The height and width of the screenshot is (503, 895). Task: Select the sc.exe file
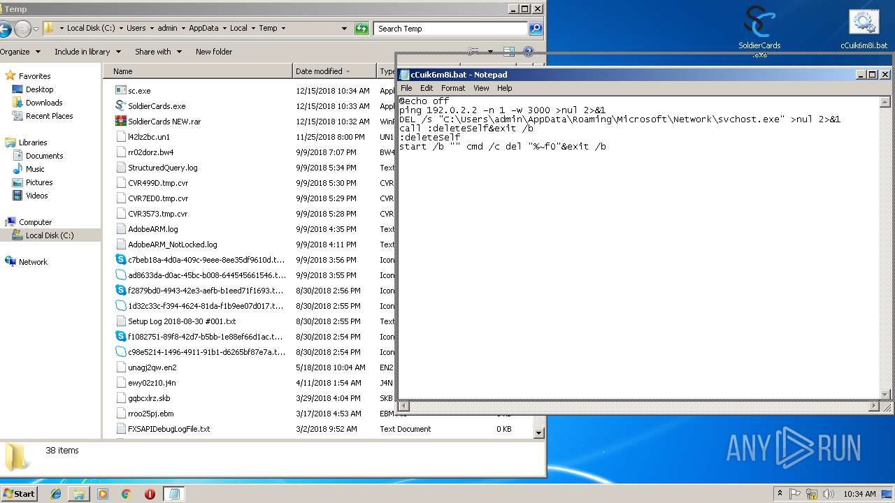(x=139, y=91)
